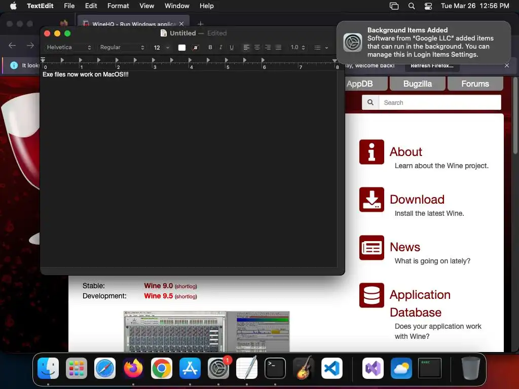Click the Background Items Added notification

(x=424, y=43)
